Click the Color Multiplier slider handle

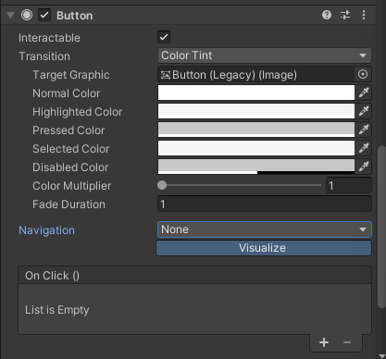tap(162, 185)
